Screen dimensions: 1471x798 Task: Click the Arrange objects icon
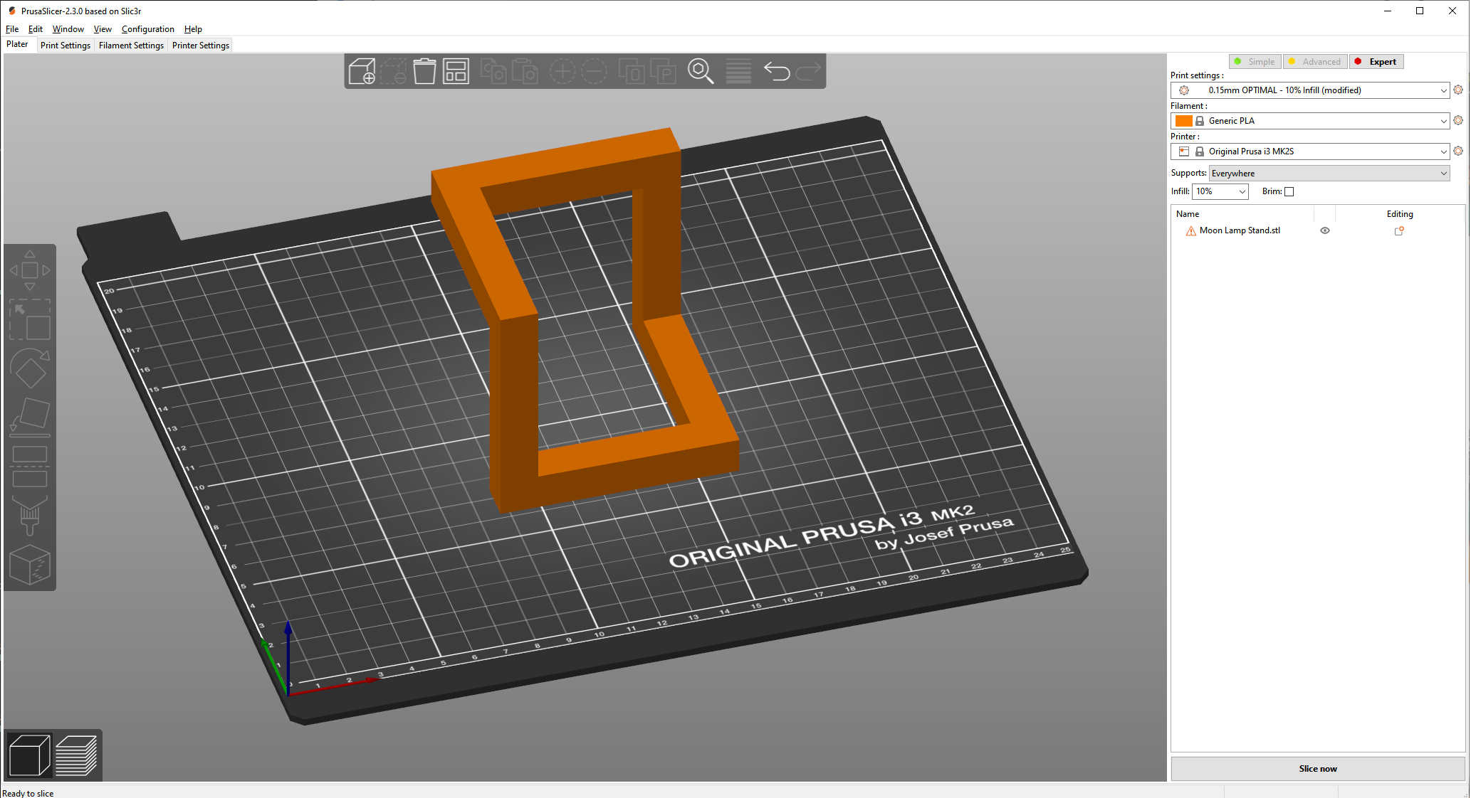[456, 71]
